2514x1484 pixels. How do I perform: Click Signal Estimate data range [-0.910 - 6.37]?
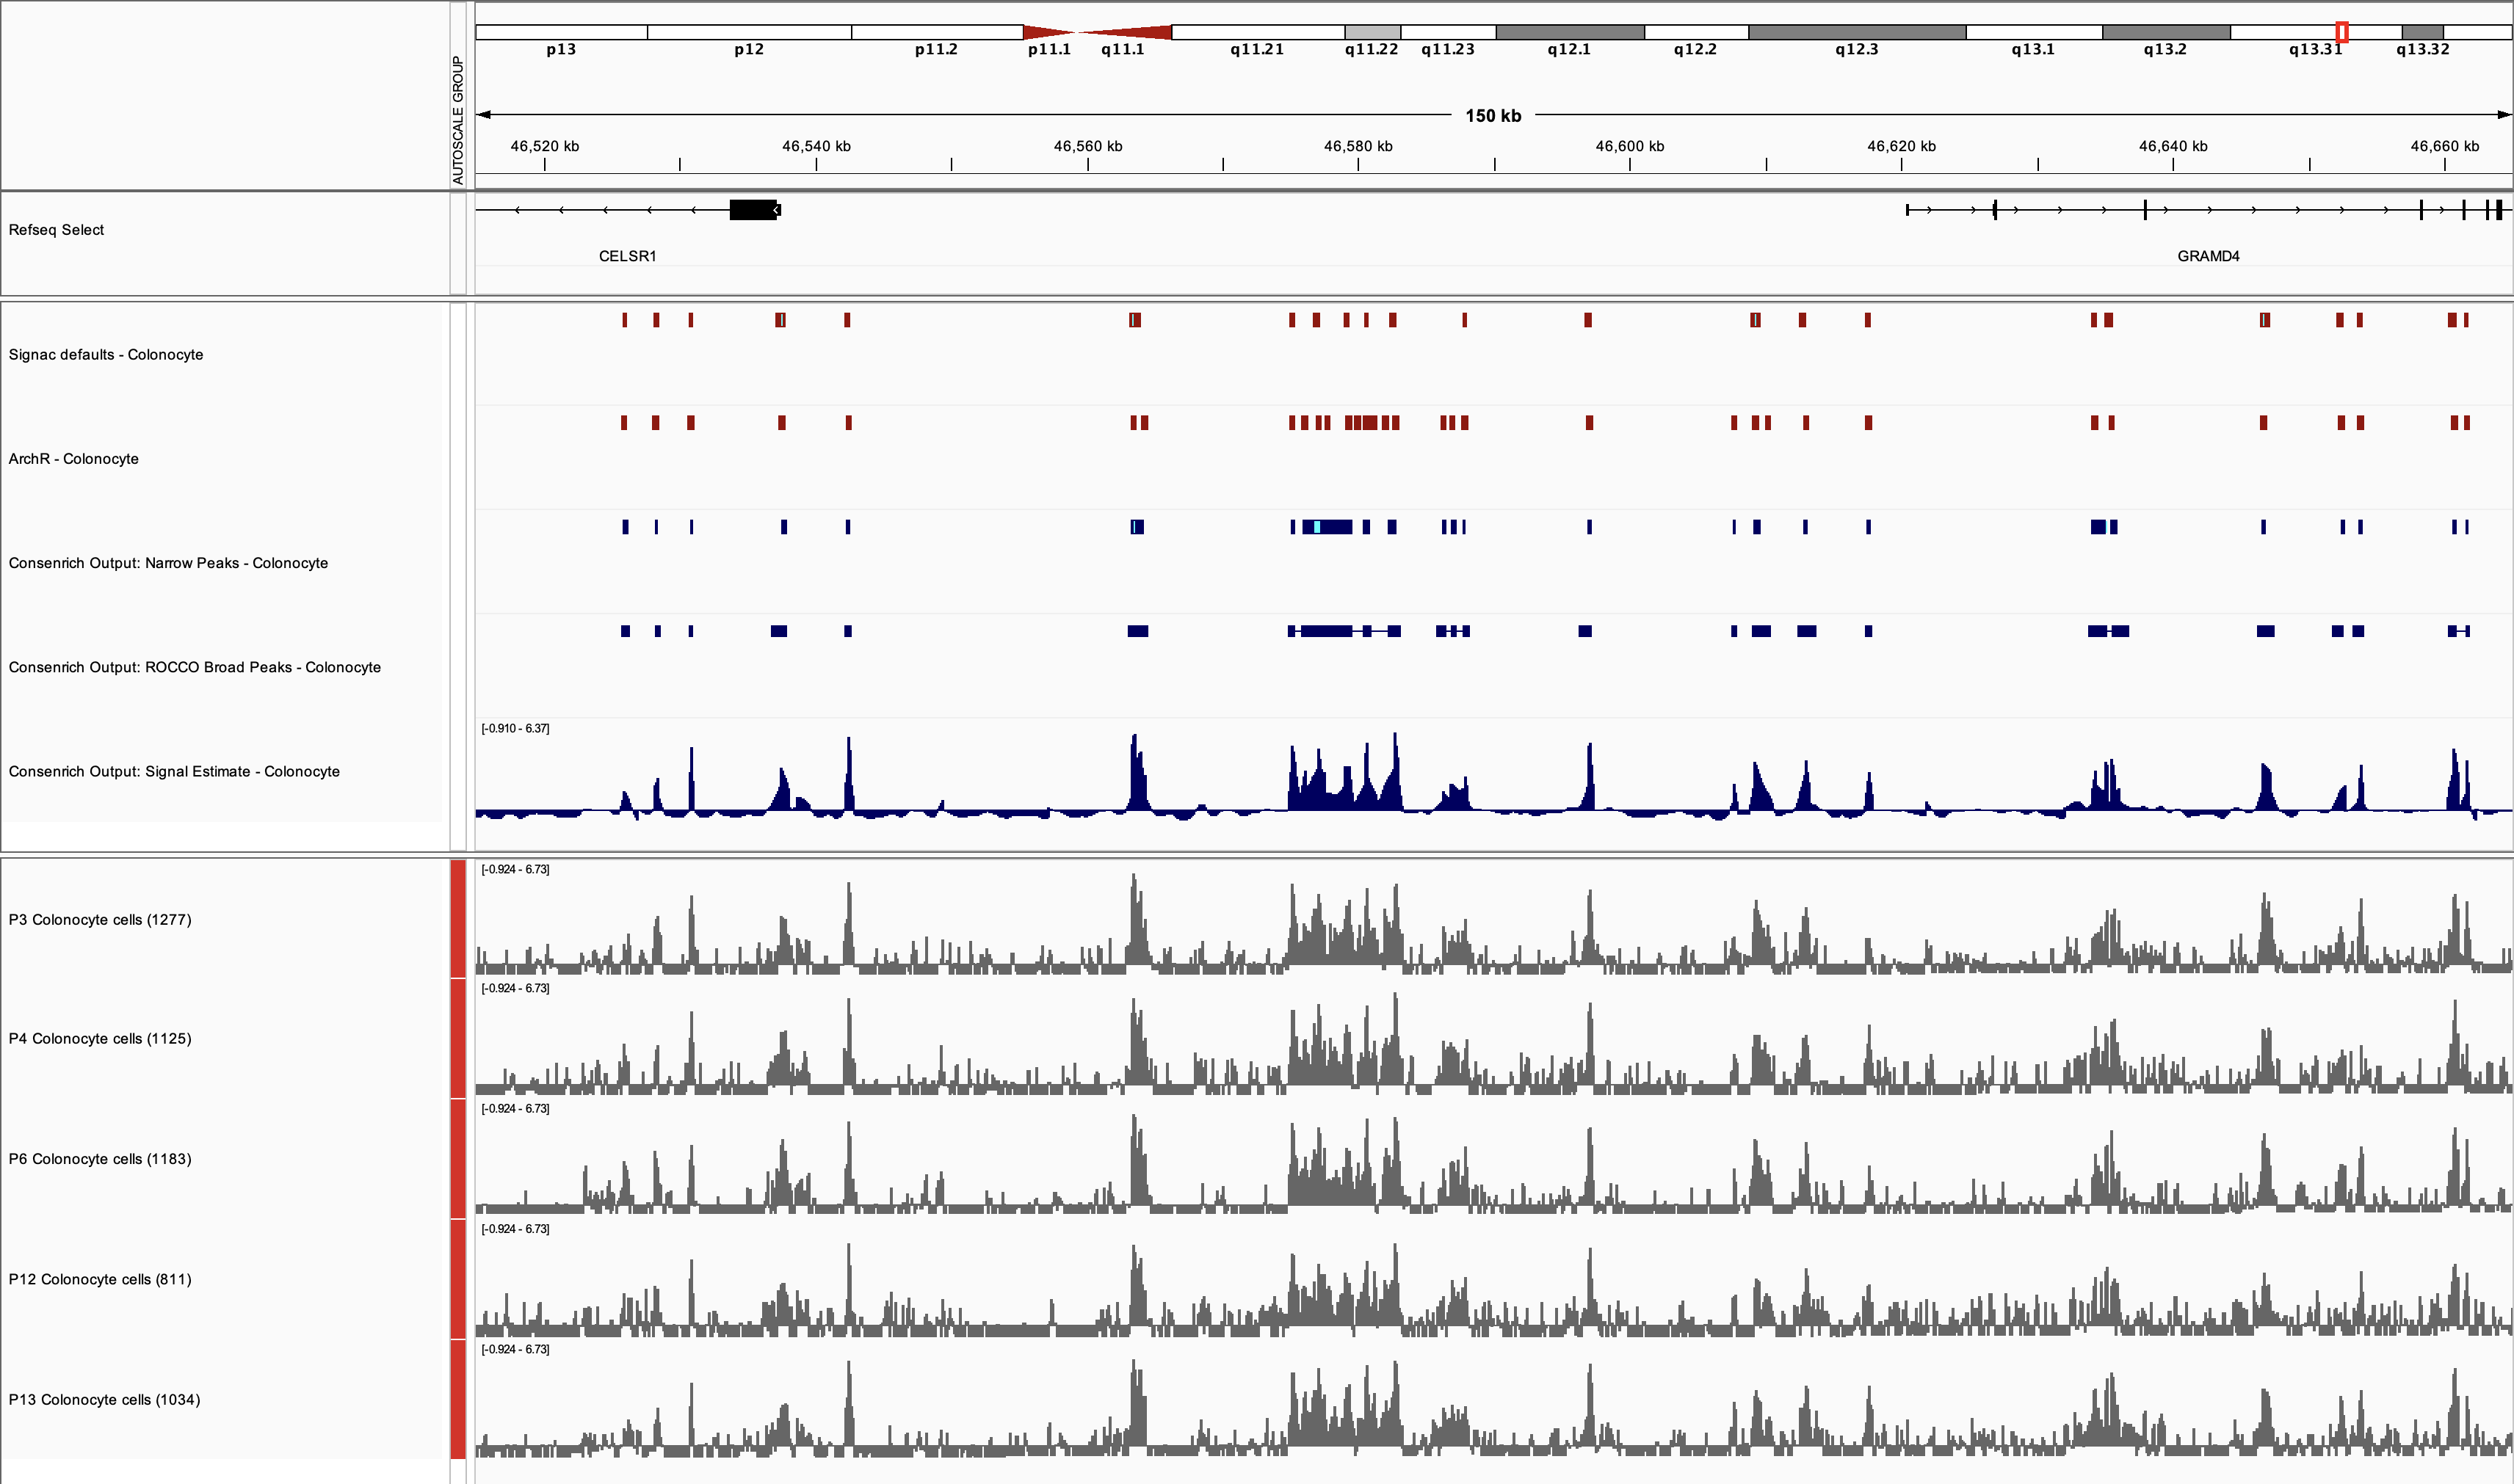tap(515, 728)
